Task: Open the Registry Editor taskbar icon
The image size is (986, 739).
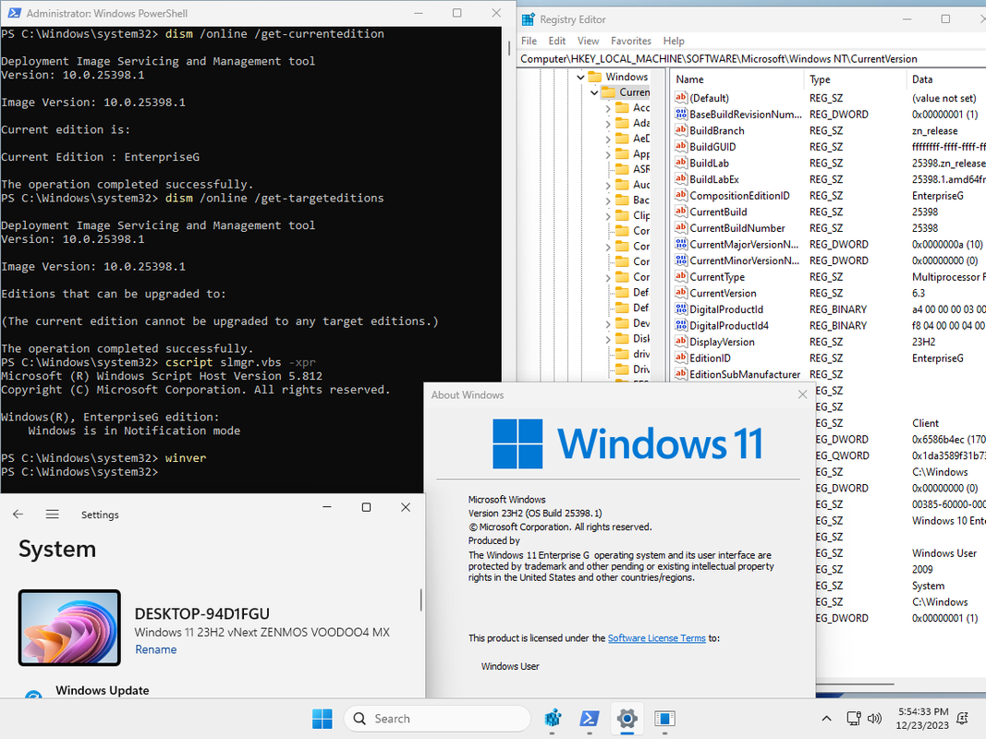Action: click(x=552, y=719)
